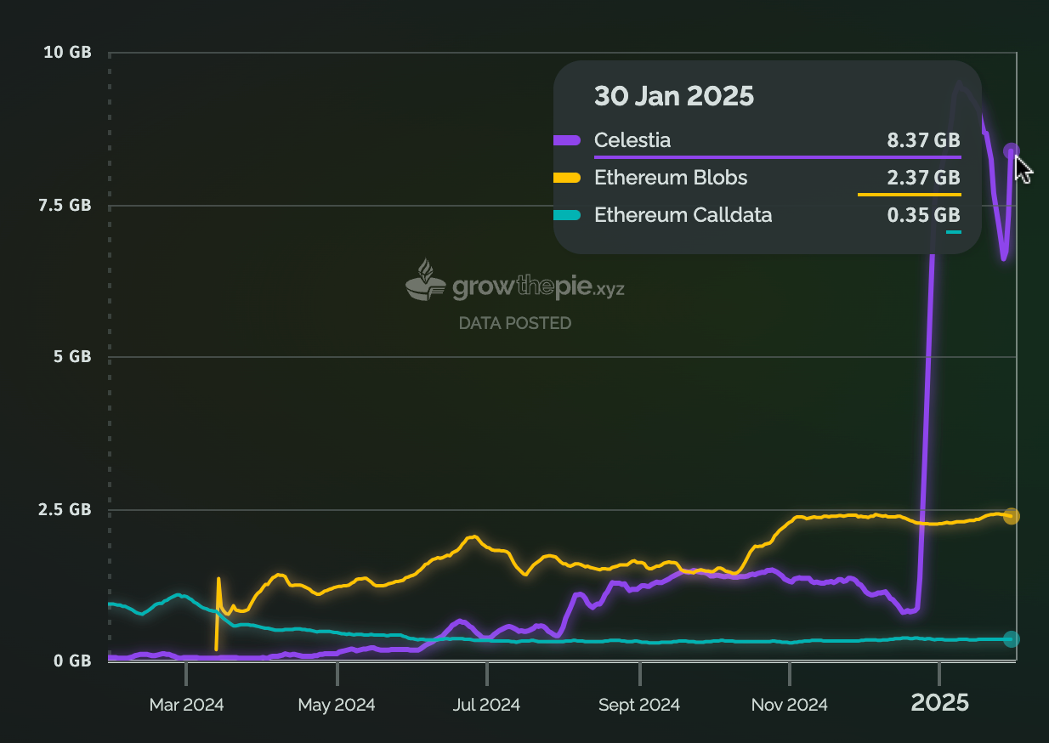Select the Ethereum Blobs label in tooltip
1049x743 pixels.
(671, 178)
